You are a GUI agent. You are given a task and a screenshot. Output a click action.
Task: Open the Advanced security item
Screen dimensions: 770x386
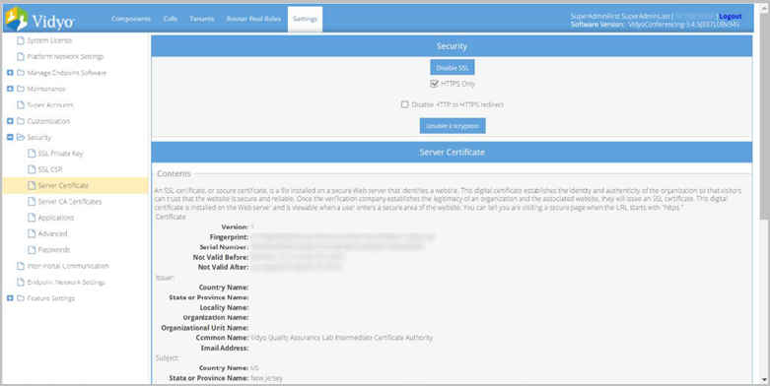pos(52,234)
